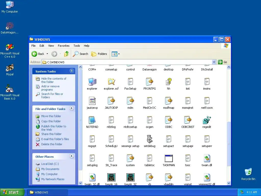
Task: Click the file list scroll up arrow
Action: pos(229,67)
